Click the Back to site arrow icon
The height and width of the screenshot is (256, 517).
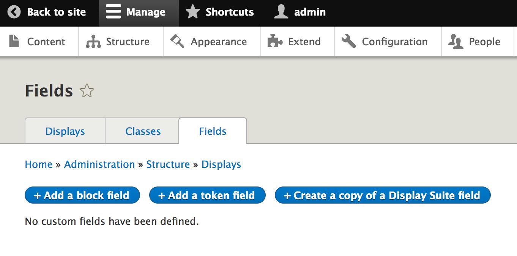click(x=14, y=12)
